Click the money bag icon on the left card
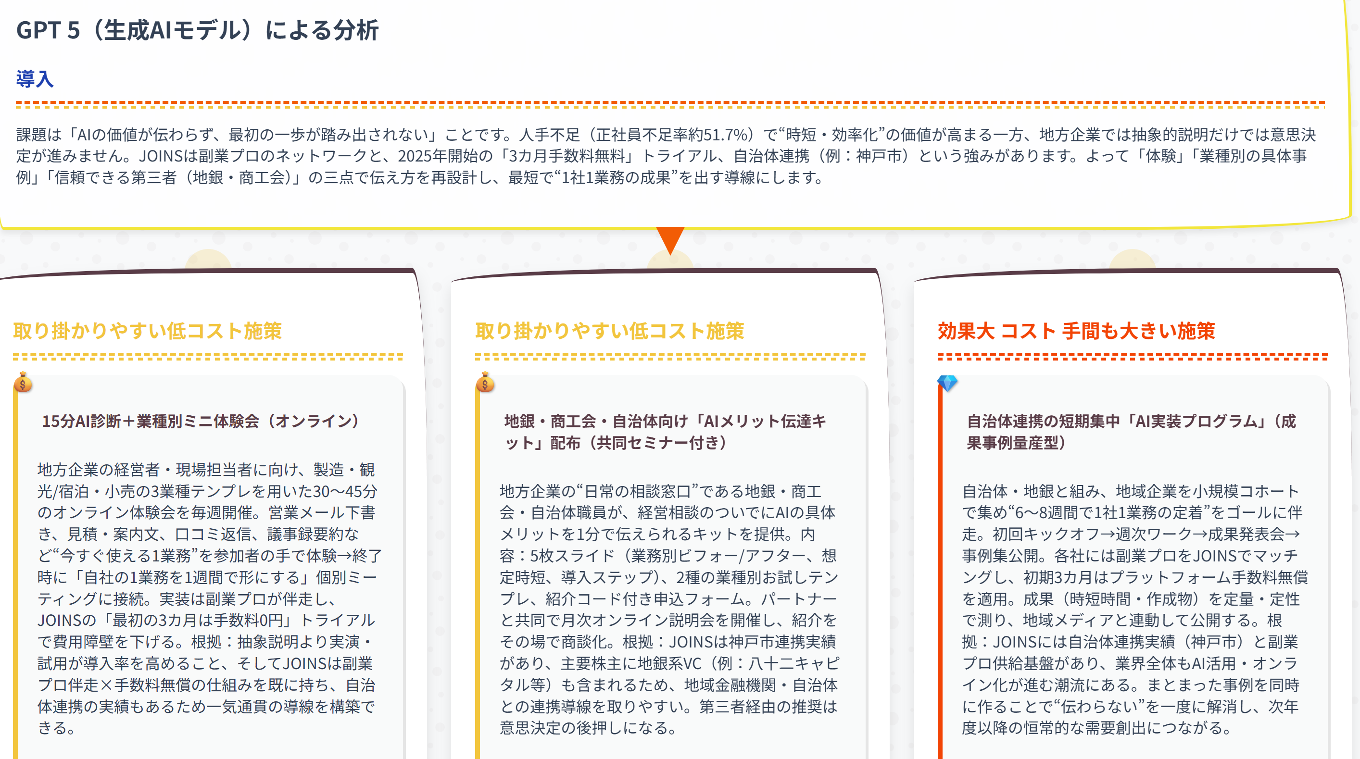Screen dimensions: 1360x759 pyautogui.click(x=23, y=383)
